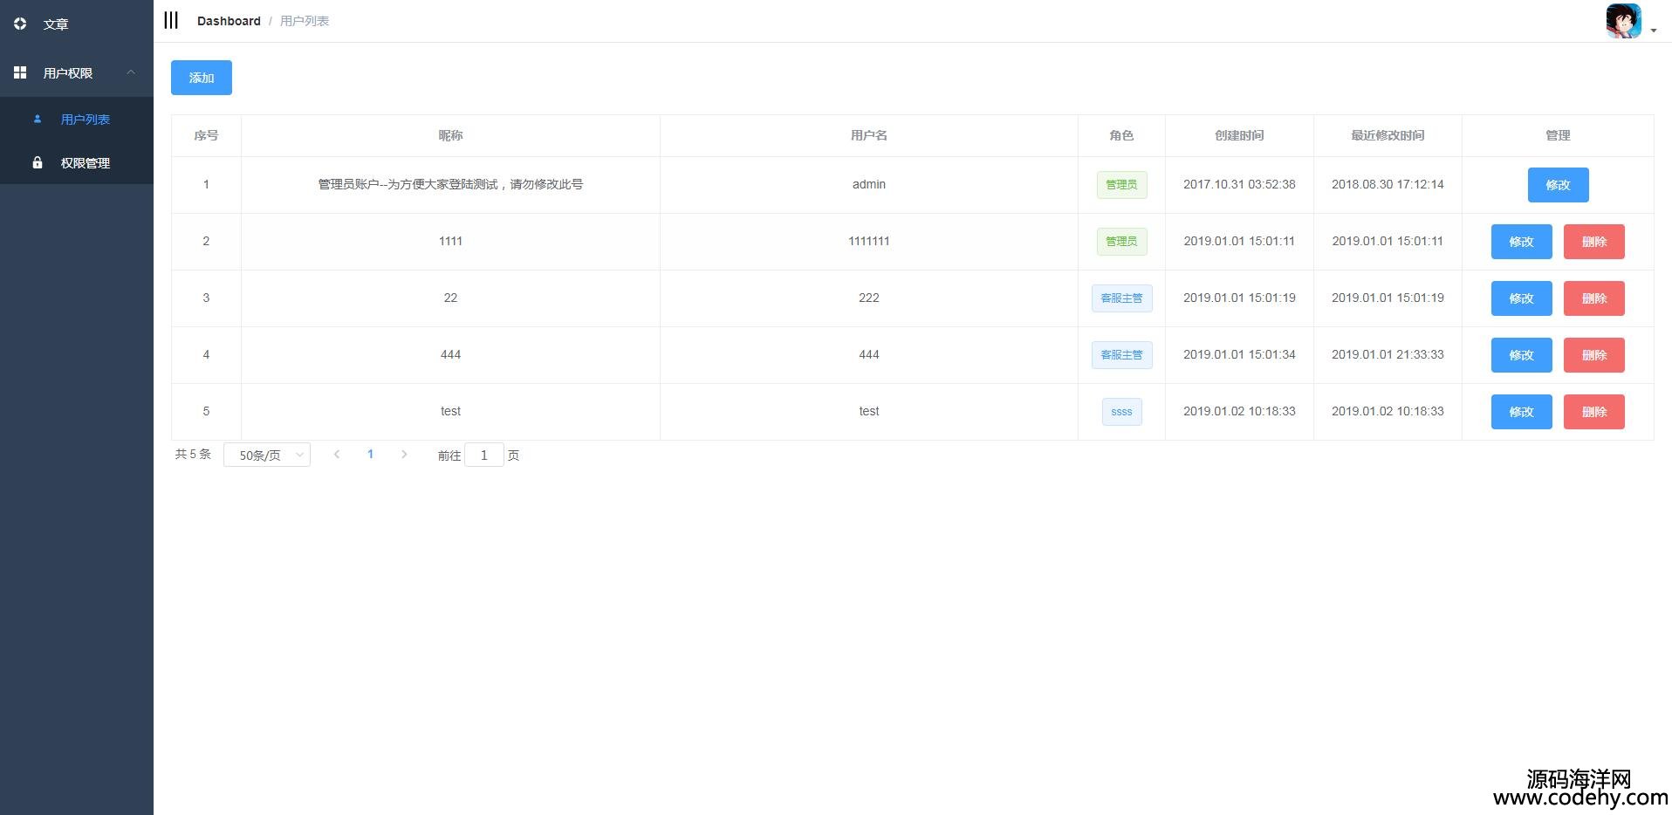Viewport: 1672px width, 815px height.
Task: Click the 用户列表 breadcrumb text
Action: click(305, 21)
